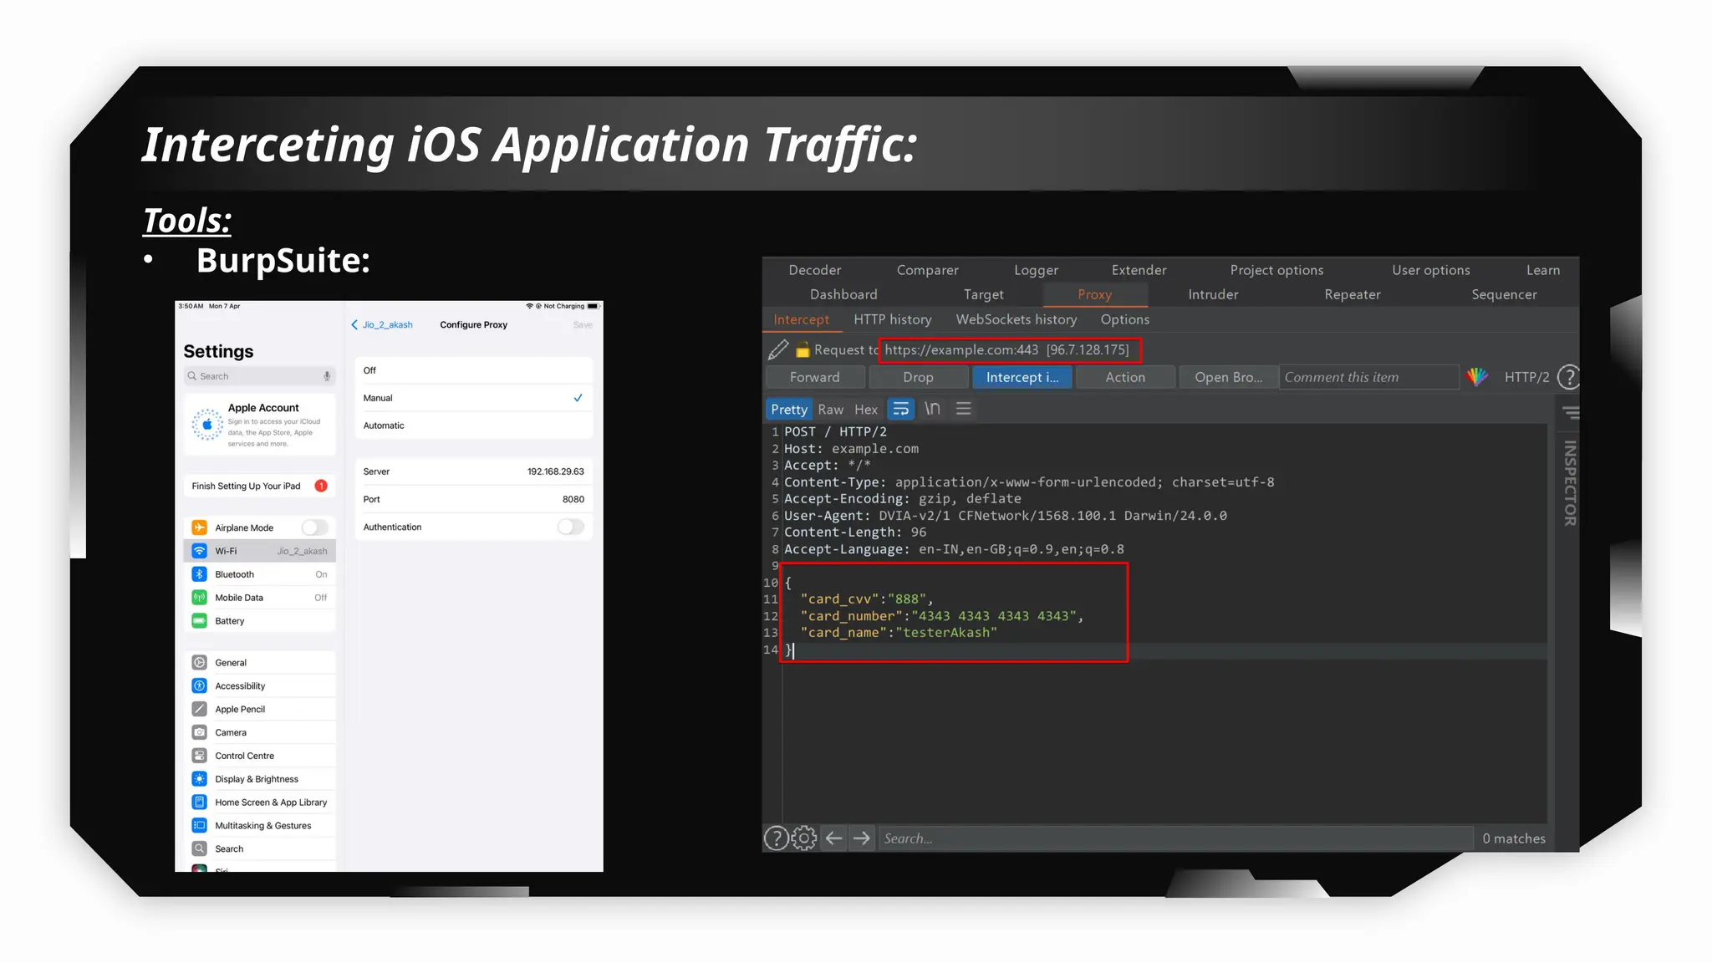Screen dimensions: 1712x963
Task: Open the Dashboard tab
Action: click(x=843, y=294)
